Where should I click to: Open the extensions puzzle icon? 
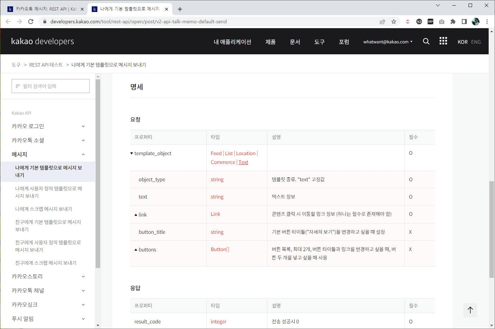453,22
